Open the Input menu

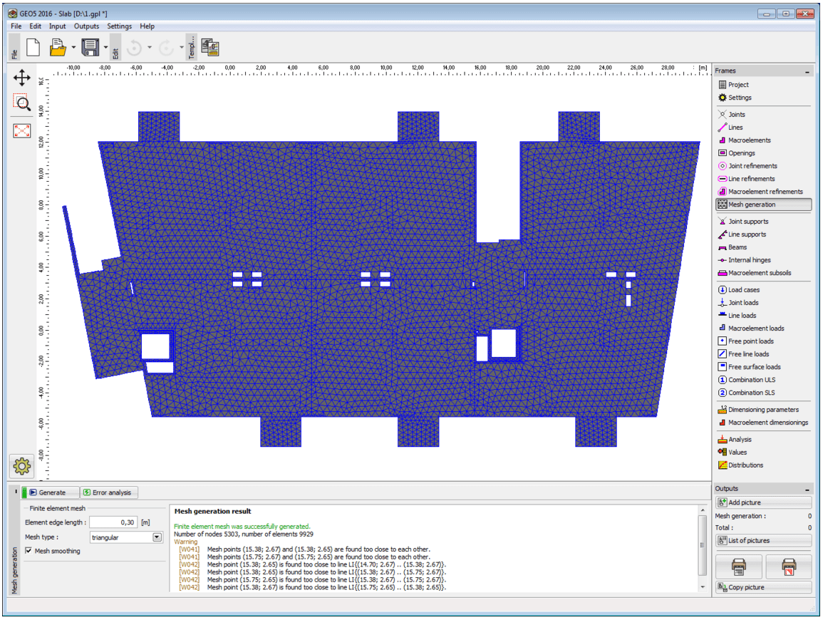point(57,26)
